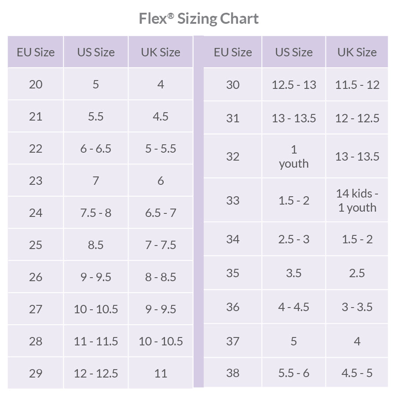
Task: Select the US size 5.5 cell
Action: click(96, 116)
